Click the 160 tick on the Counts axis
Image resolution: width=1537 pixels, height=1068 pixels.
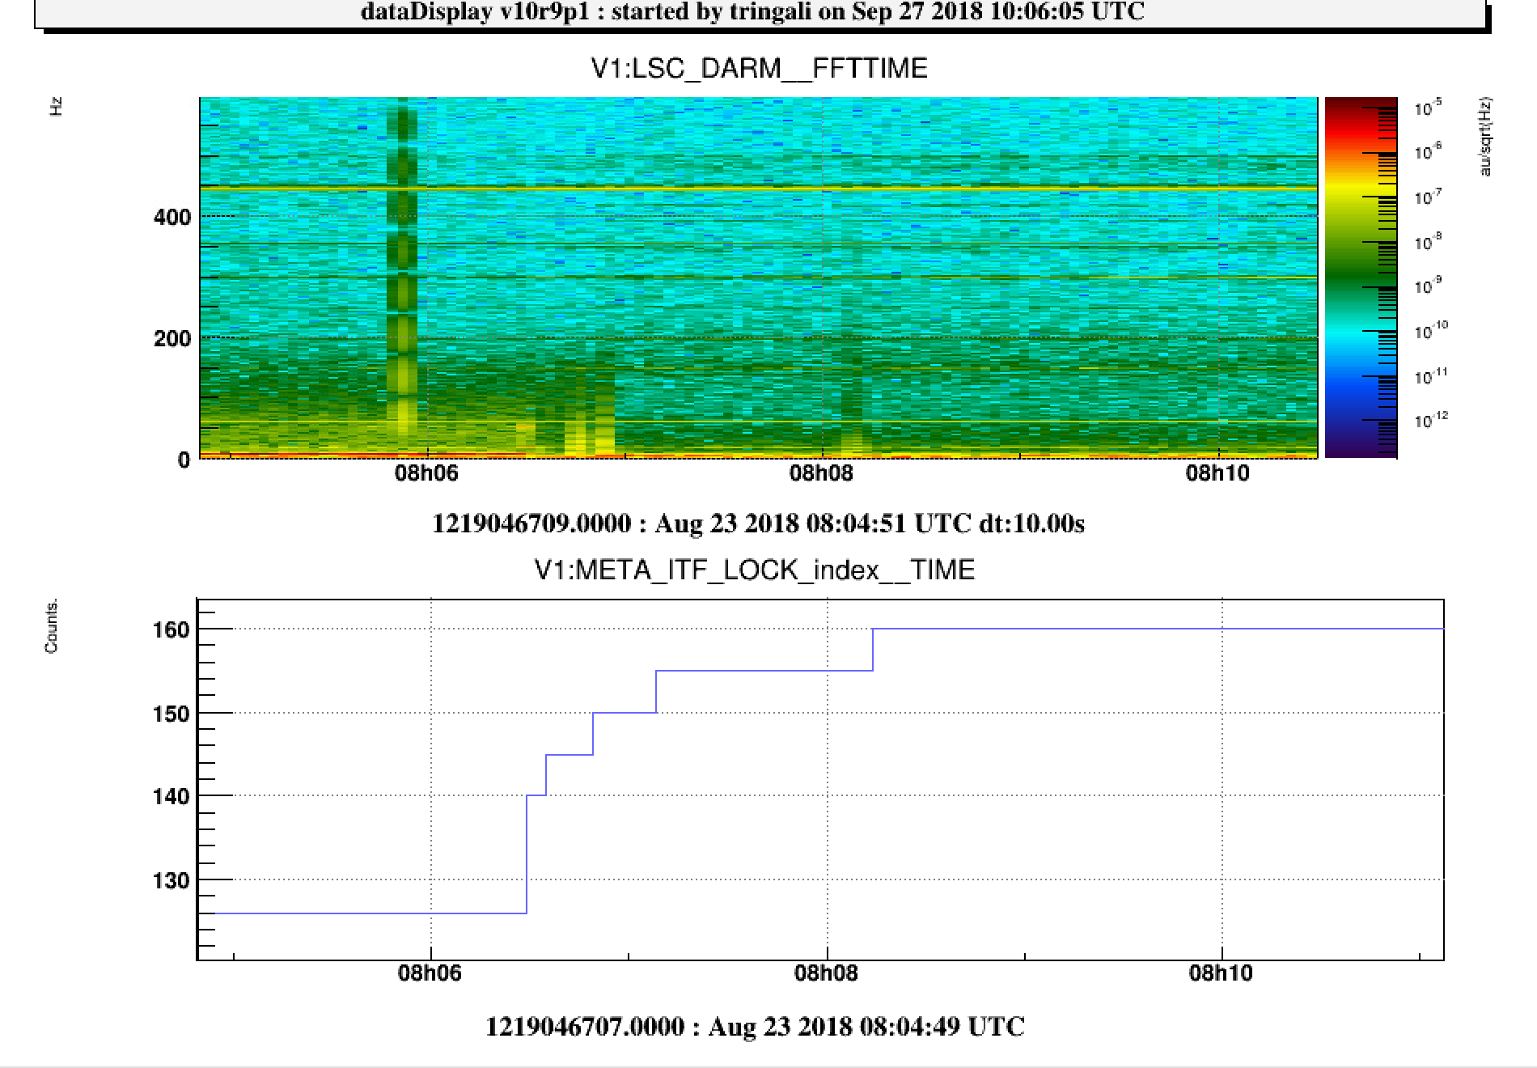coord(171,629)
